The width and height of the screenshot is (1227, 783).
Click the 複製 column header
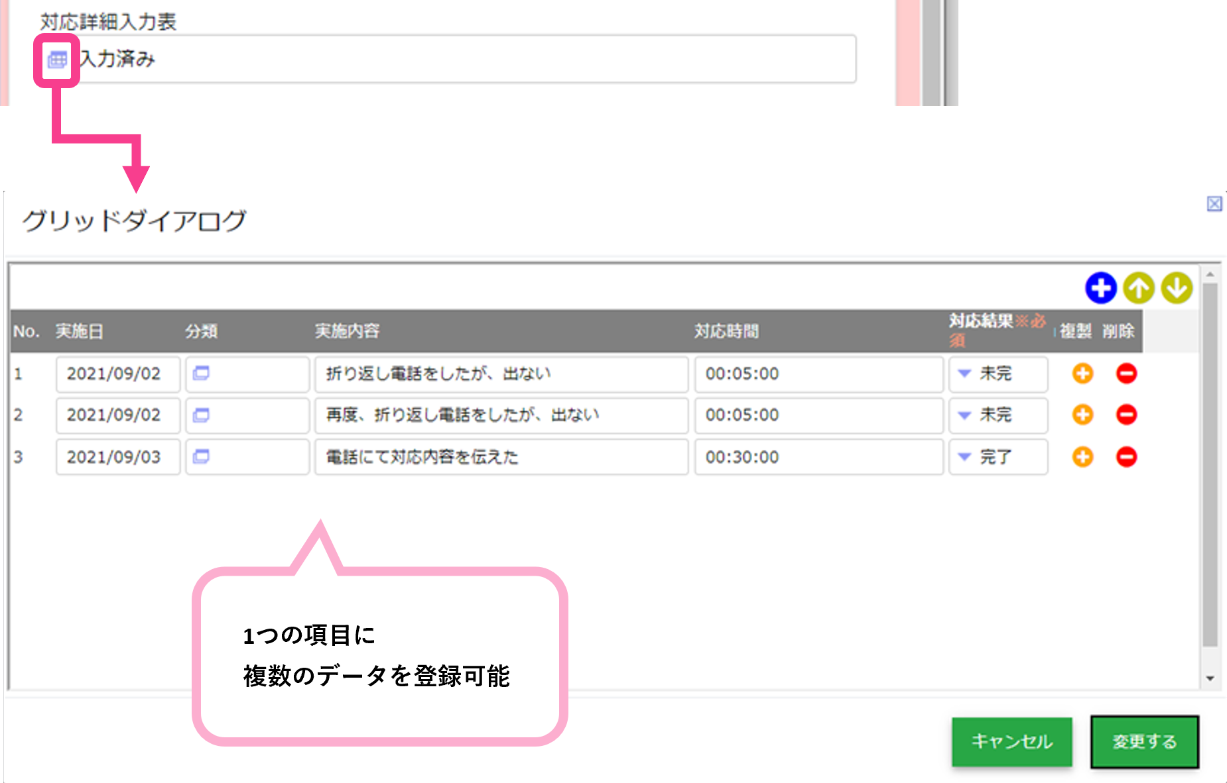point(1075,331)
